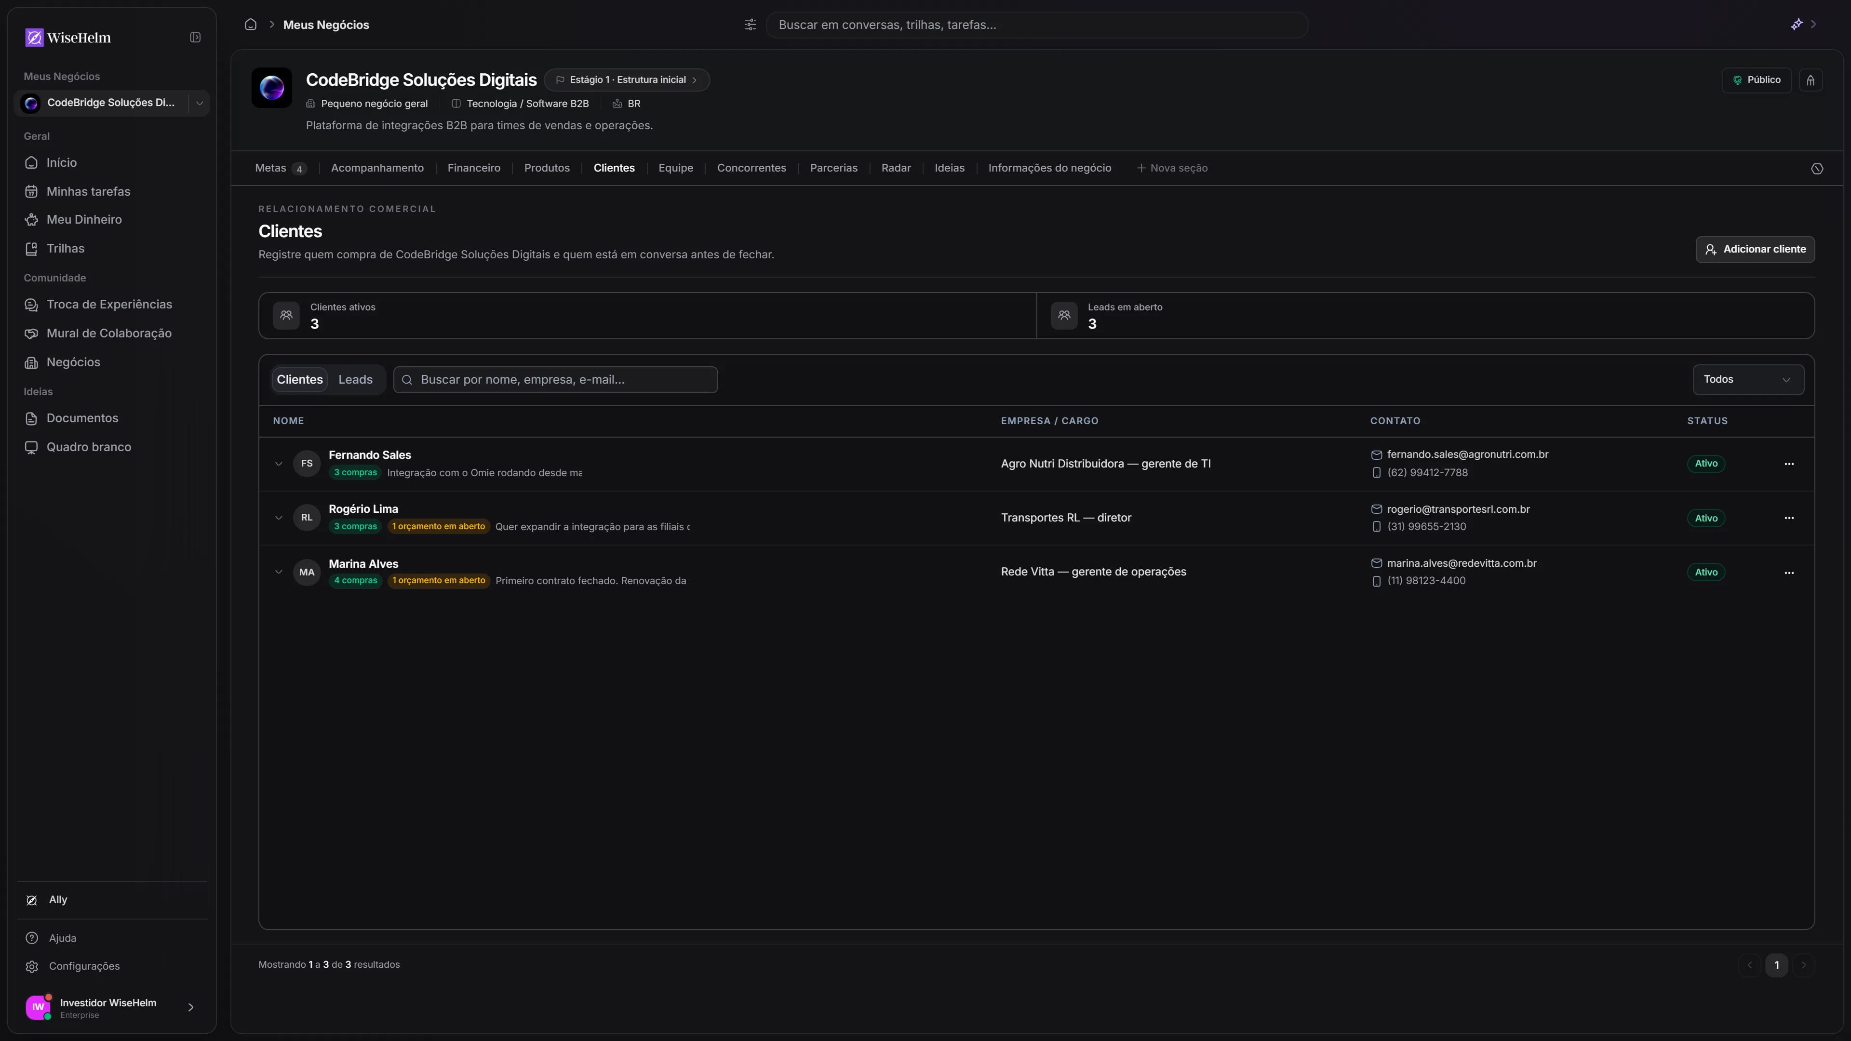Open Documentos in sidebar
Viewport: 1851px width, 1041px height.
click(112, 418)
